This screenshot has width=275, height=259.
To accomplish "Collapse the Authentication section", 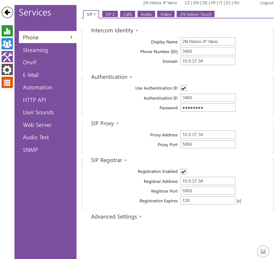I will click(x=111, y=77).
